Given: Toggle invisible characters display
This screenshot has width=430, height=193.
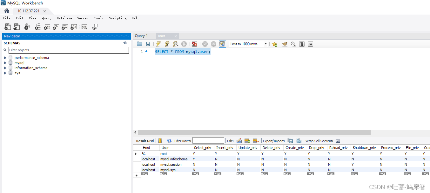Looking at the screenshot, I should 301,44.
